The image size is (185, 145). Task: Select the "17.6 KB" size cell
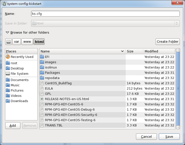(133, 94)
